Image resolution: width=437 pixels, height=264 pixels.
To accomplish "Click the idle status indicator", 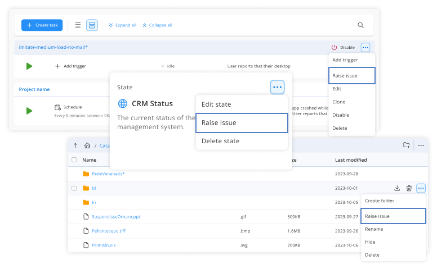I will click(168, 66).
